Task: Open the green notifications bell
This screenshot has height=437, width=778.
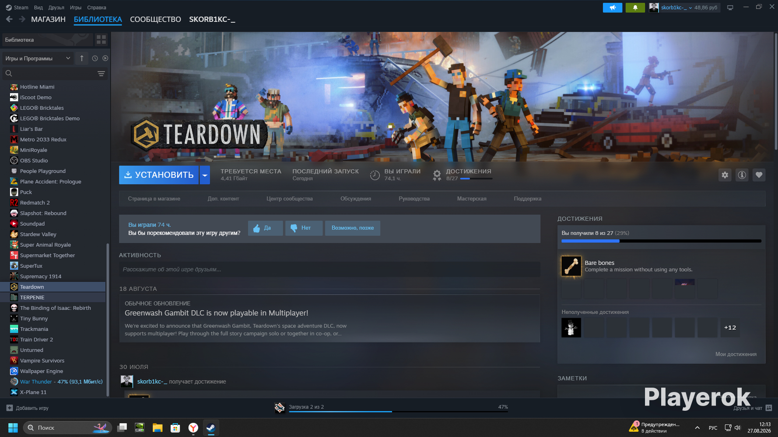Action: [x=635, y=7]
